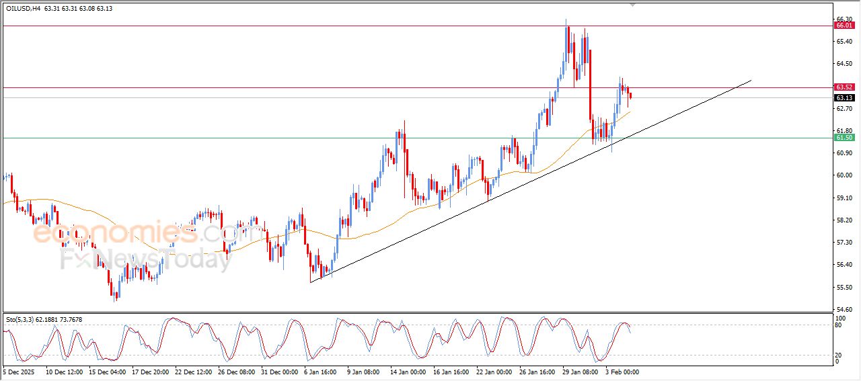Screen dimensions: 861x381
Task: Click the 17 Dec 20:00 time label
Action: point(150,372)
